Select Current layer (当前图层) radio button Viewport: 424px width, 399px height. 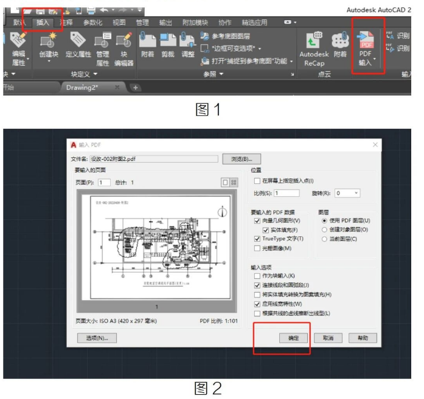(324, 239)
